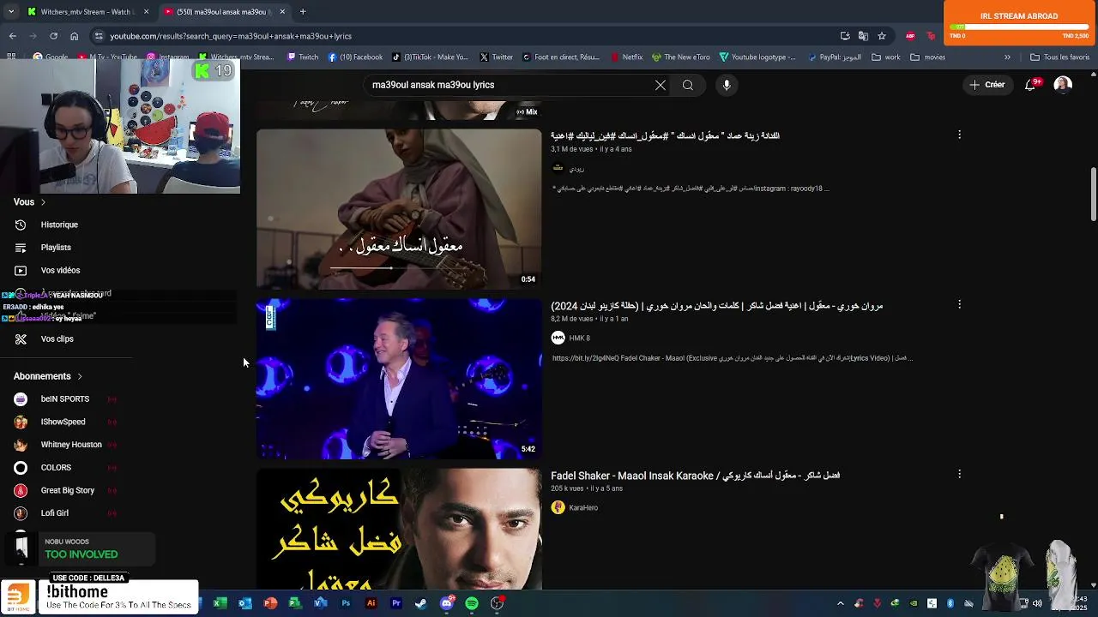The width and height of the screenshot is (1098, 617).
Task: Open the Great Big Story subscription
Action: coord(67,490)
